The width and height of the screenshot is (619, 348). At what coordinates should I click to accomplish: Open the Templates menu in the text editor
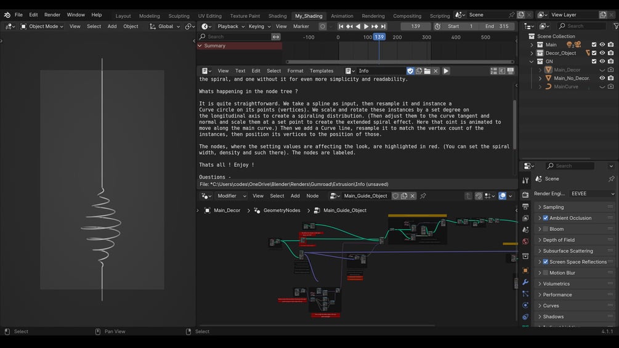pyautogui.click(x=322, y=71)
